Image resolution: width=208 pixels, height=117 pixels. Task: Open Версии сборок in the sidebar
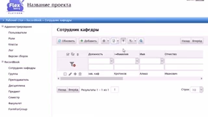click(18, 56)
